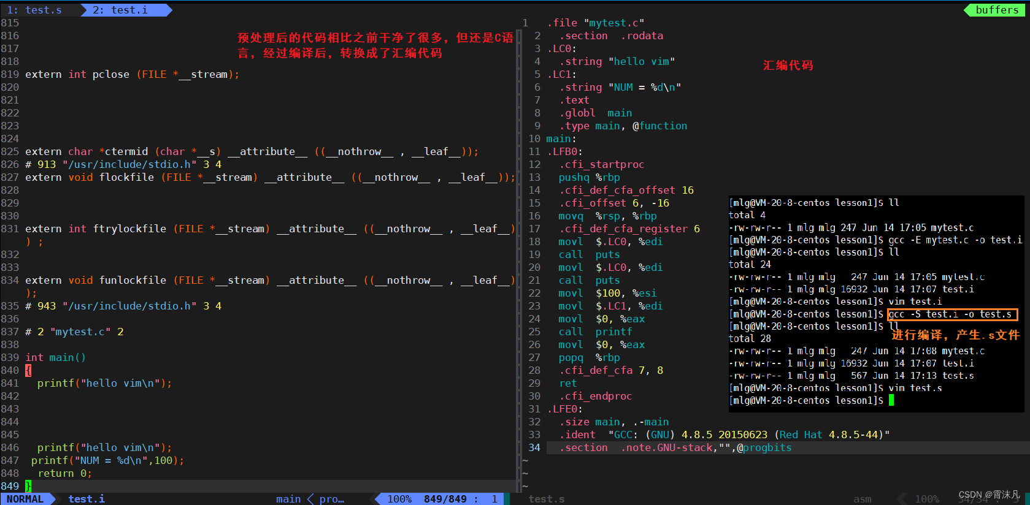Click the '.globl main' assembly line

pyautogui.click(x=595, y=113)
